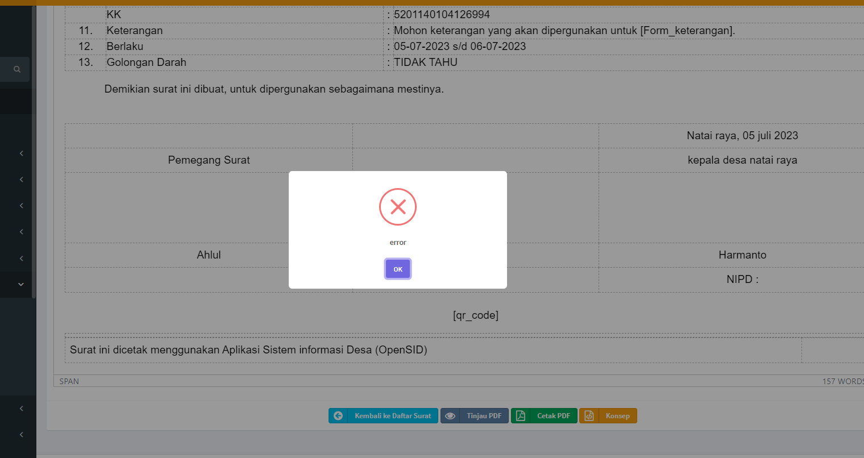Viewport: 864px width, 458px height.
Task: Click the PDF file icon on Cetak PDF
Action: coord(521,415)
